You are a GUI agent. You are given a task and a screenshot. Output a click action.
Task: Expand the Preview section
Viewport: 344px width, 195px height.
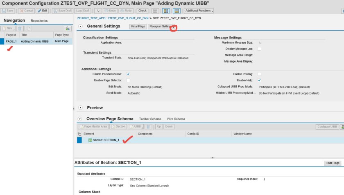(80, 108)
